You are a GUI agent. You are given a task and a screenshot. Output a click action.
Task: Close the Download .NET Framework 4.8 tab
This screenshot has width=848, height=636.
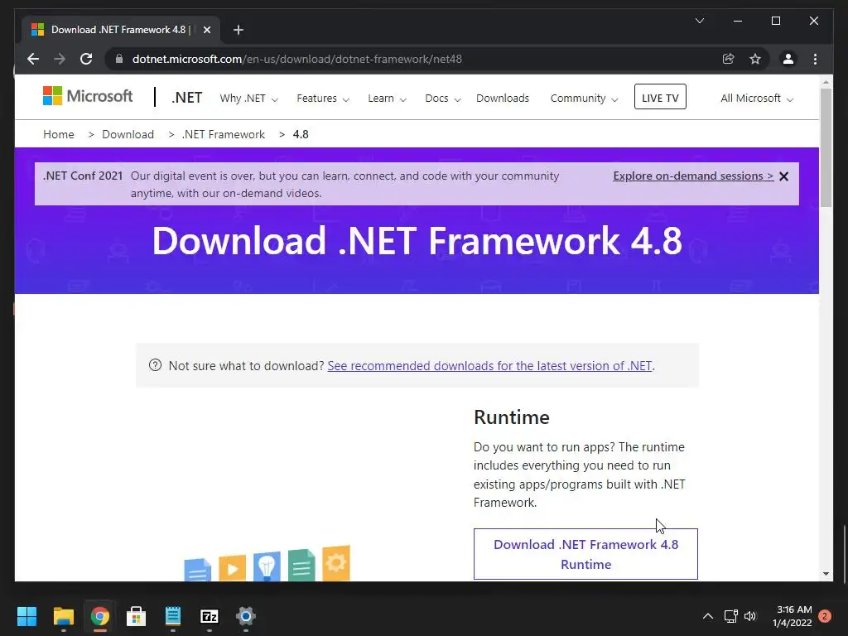coord(206,30)
